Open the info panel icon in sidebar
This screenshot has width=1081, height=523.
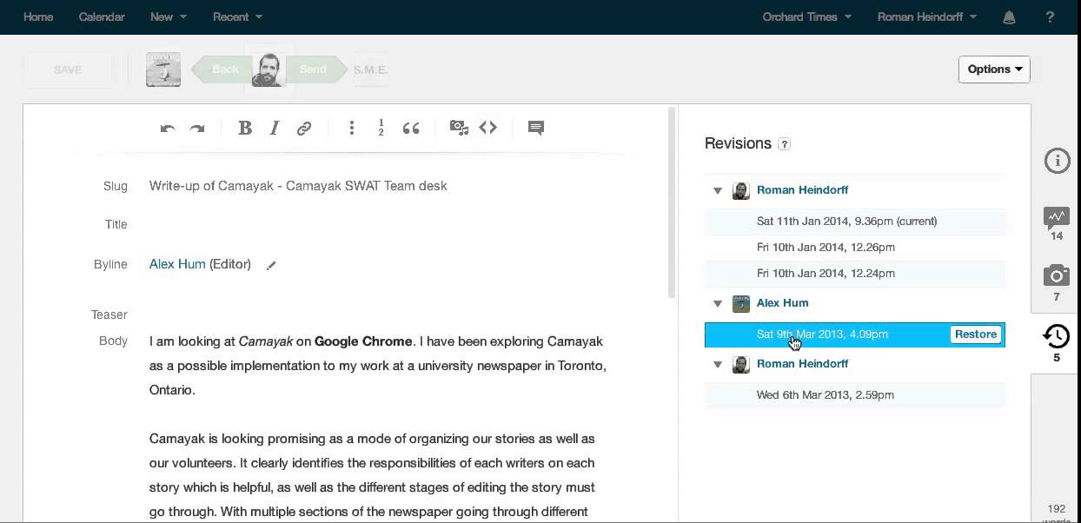[x=1057, y=161]
